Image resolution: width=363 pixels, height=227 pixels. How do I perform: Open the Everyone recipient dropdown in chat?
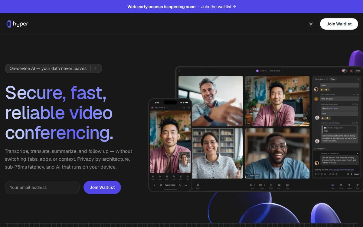[320, 149]
